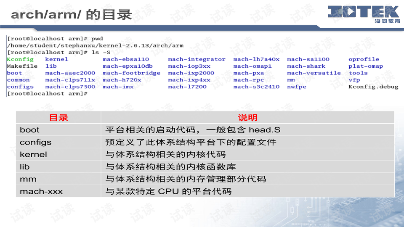The image size is (404, 227).
Task: Click the red '目录' table header
Action: [58, 118]
